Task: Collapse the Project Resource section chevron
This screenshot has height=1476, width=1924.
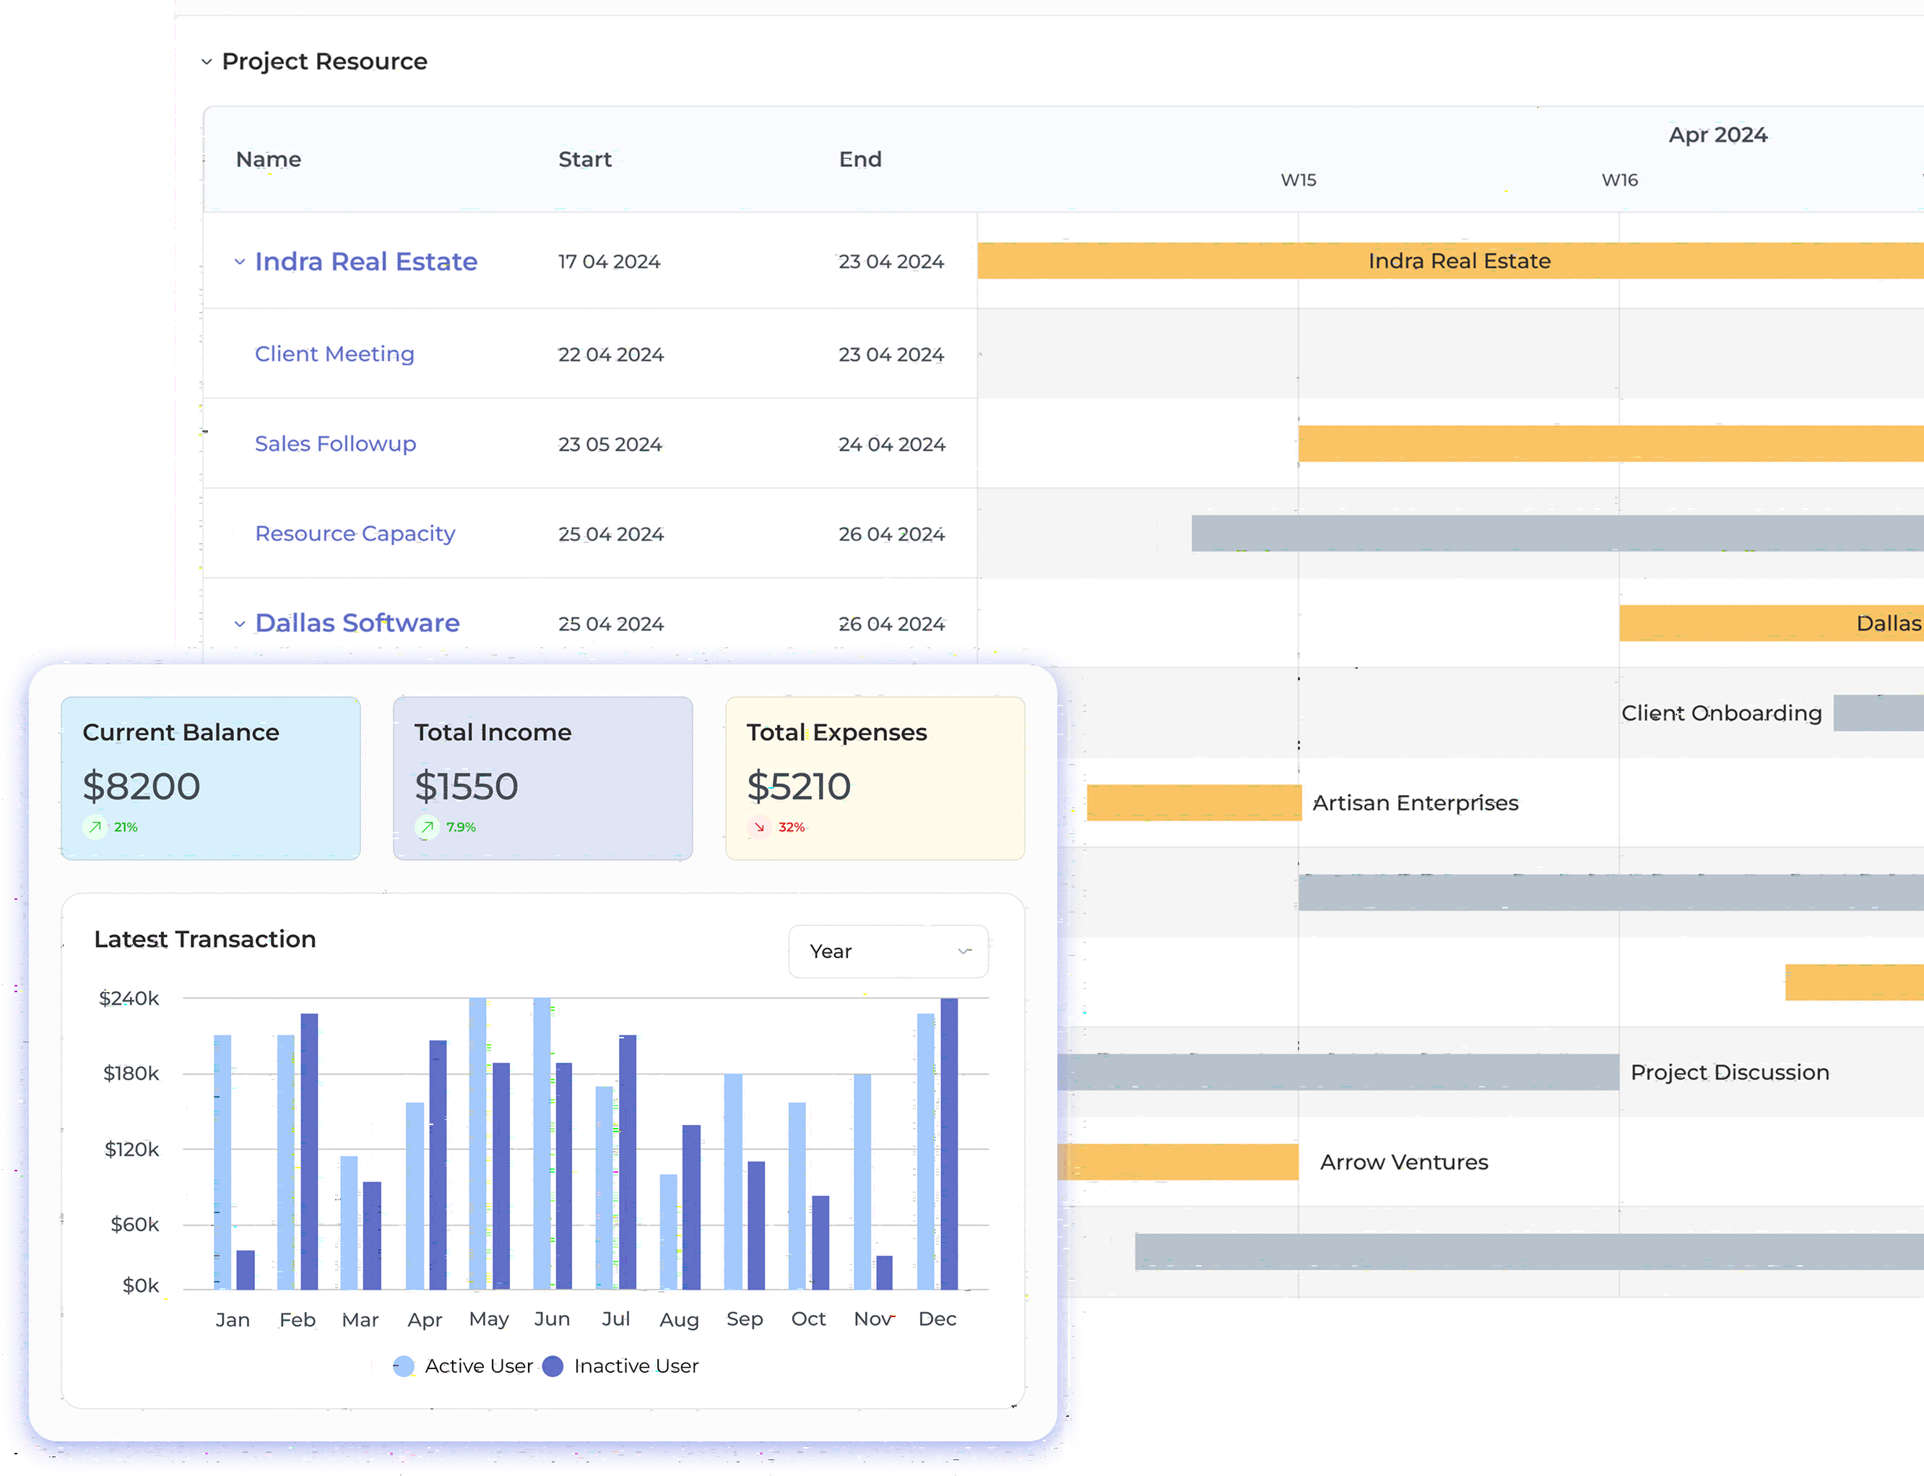Action: click(207, 61)
